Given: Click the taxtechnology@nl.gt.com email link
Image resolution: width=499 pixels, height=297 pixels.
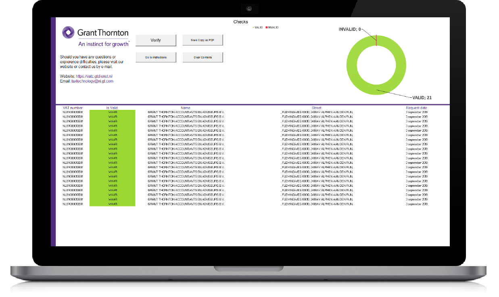Looking at the screenshot, I should pos(92,81).
